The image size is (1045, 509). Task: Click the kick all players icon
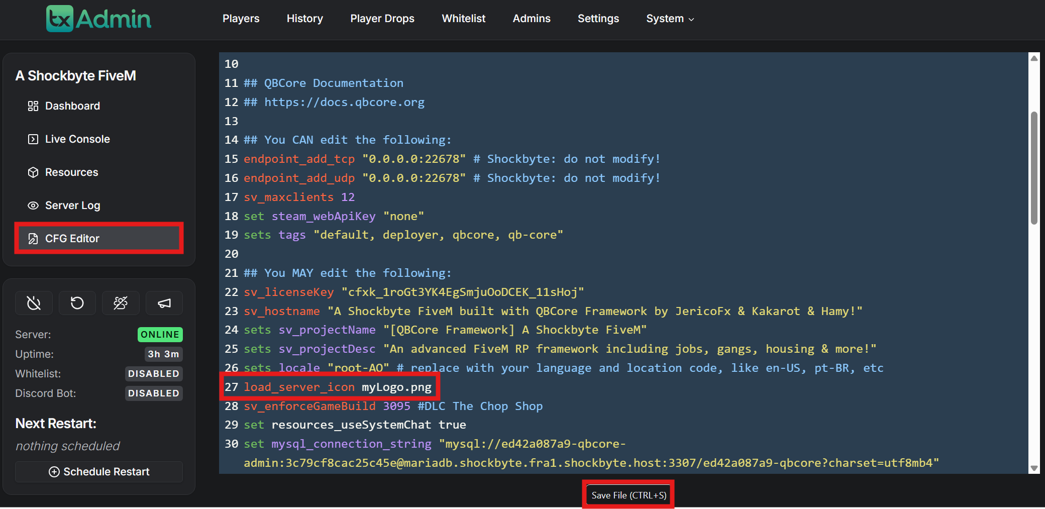point(121,303)
